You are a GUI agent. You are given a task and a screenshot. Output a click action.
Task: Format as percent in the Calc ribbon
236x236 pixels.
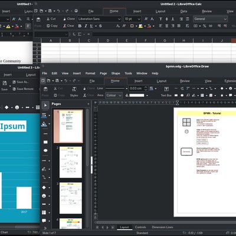(x=205, y=26)
